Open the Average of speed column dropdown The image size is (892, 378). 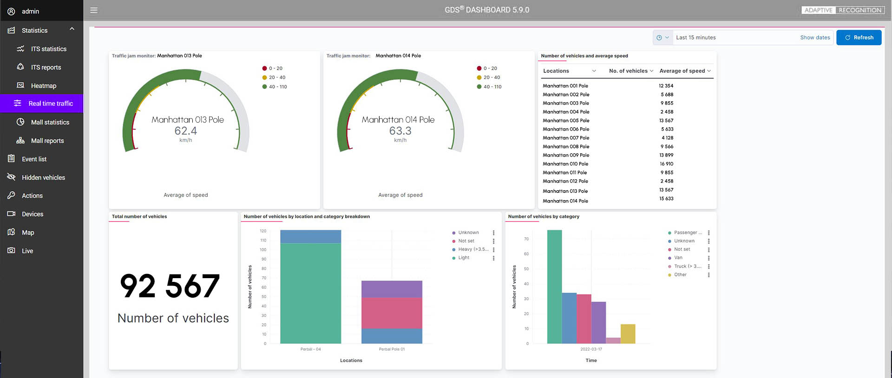click(709, 71)
